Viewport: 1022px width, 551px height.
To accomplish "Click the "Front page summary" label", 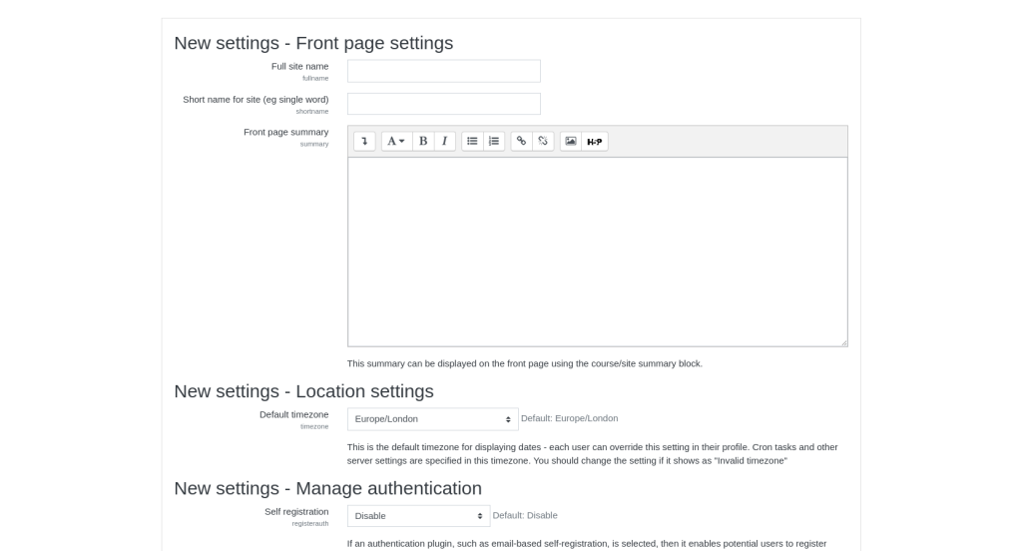I will tap(285, 132).
